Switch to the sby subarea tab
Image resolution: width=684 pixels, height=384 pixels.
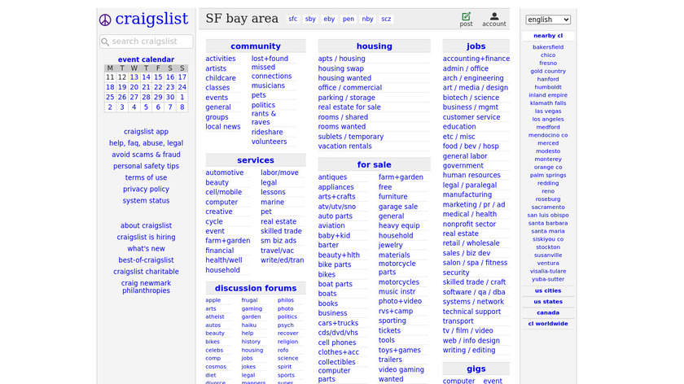point(310,19)
